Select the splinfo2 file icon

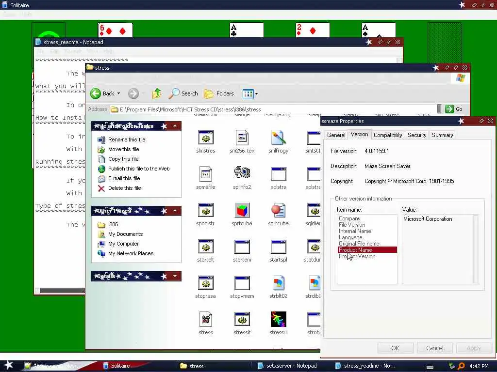click(x=242, y=174)
